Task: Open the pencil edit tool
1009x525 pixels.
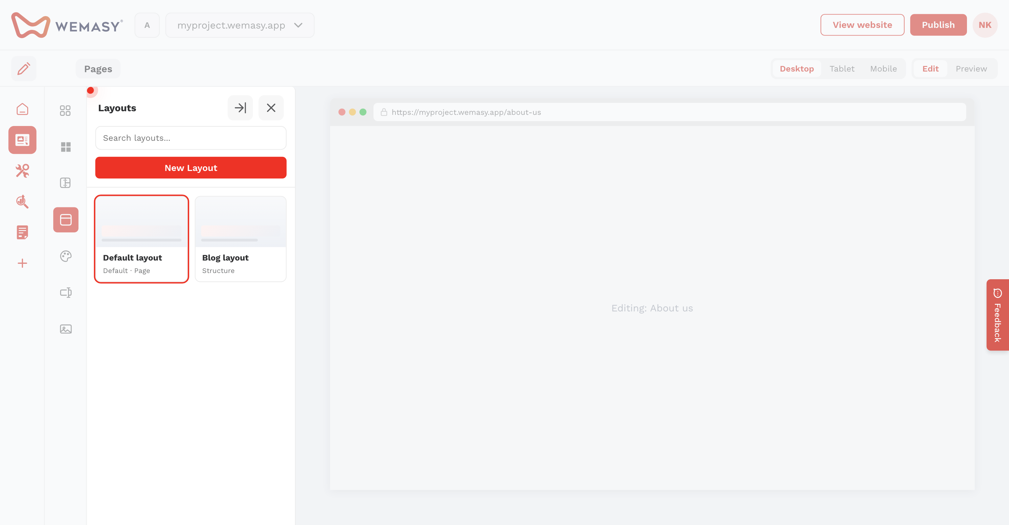Action: (x=24, y=69)
